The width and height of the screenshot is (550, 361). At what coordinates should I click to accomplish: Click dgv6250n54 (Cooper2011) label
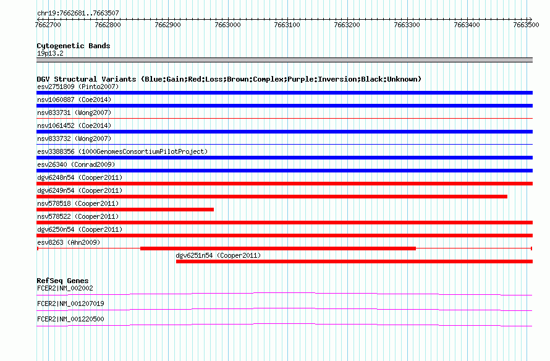tap(80, 229)
